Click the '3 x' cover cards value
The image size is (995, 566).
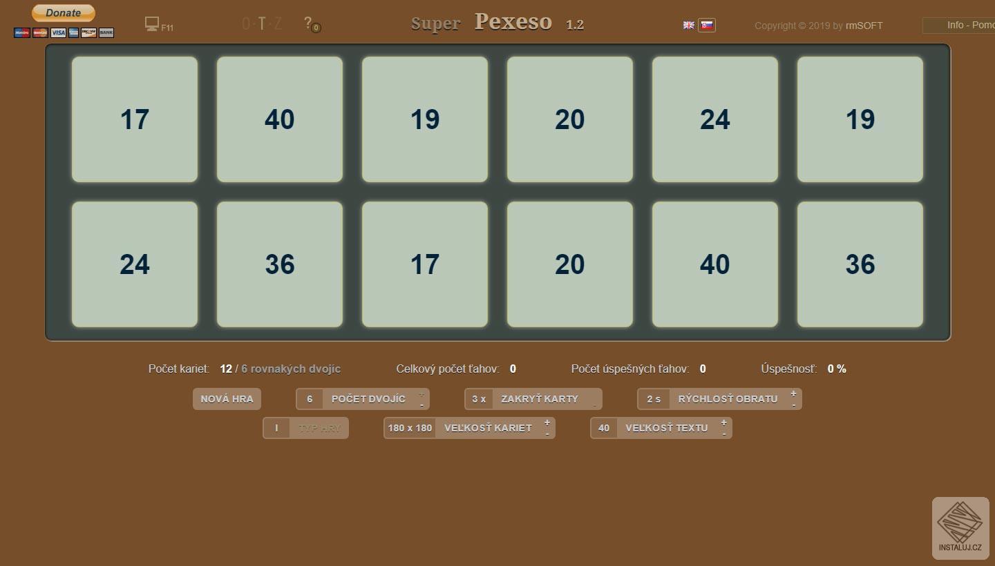pos(479,399)
